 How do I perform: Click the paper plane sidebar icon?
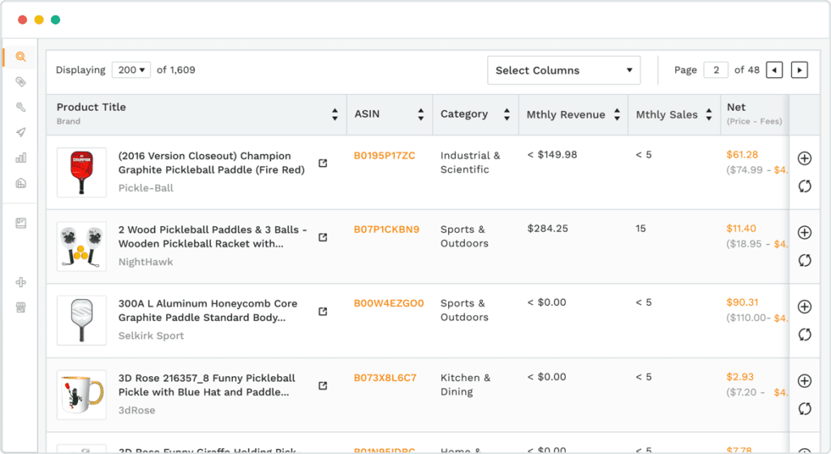[x=20, y=132]
